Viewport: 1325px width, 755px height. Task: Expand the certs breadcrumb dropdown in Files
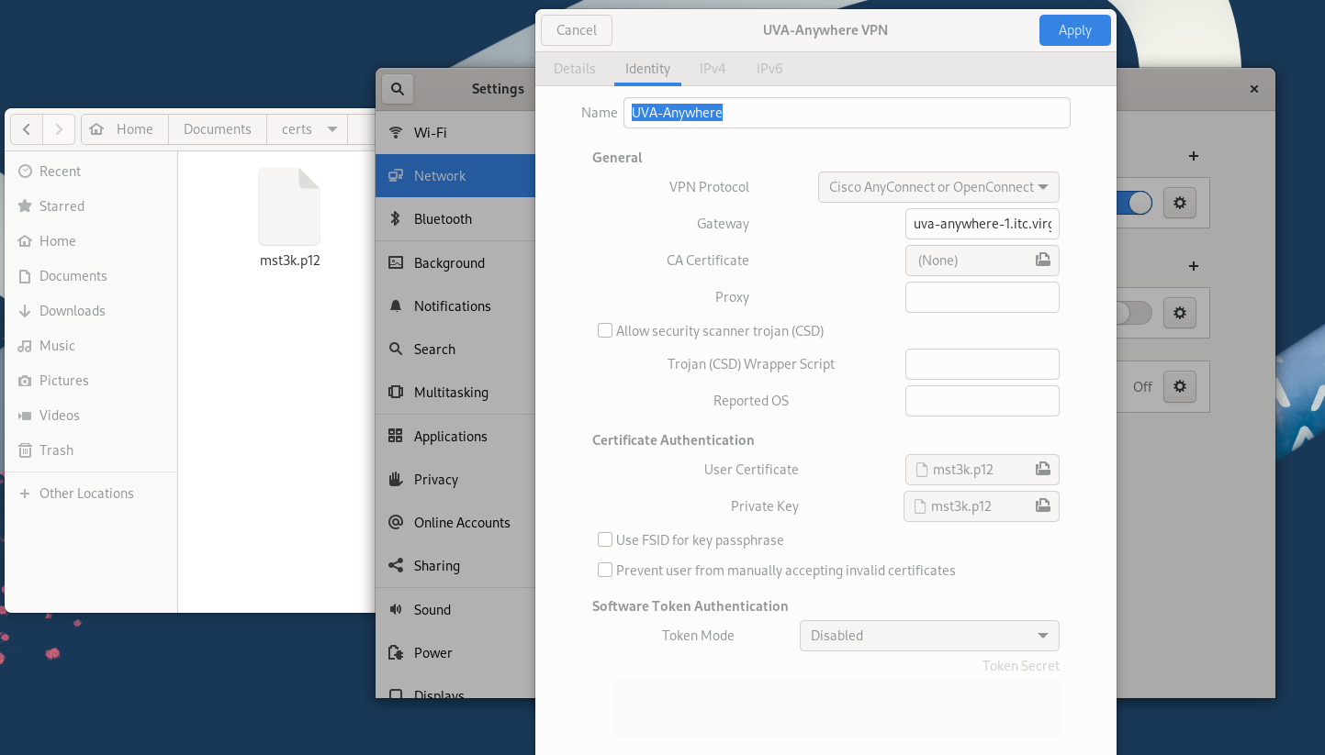coord(332,129)
